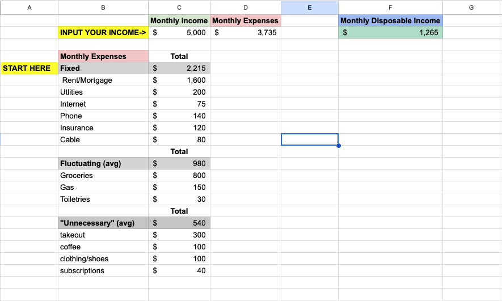Click the Insurance amount 120 cell
502x301 pixels.
click(179, 128)
